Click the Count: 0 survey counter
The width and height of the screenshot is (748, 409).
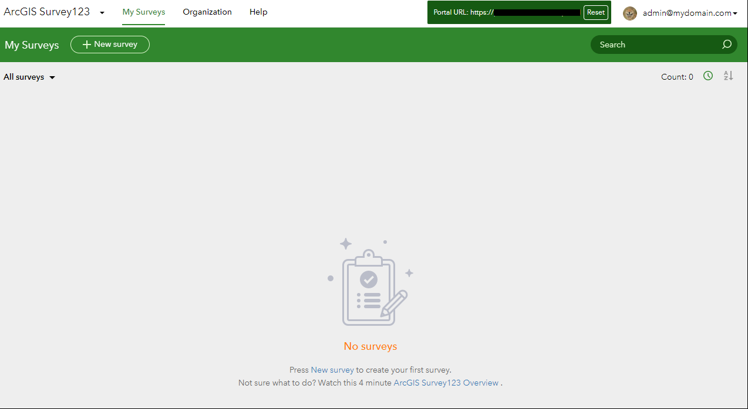click(x=676, y=77)
